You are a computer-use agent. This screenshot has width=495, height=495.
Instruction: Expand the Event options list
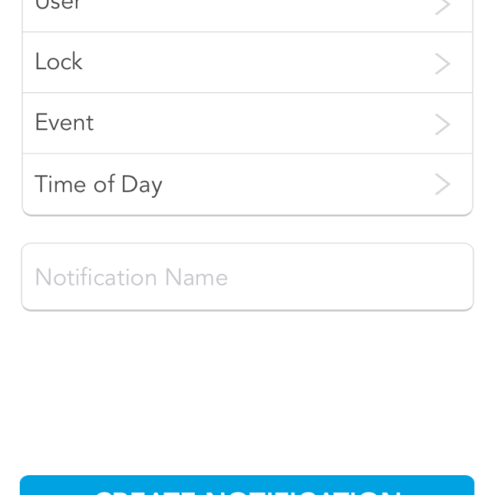tap(443, 124)
